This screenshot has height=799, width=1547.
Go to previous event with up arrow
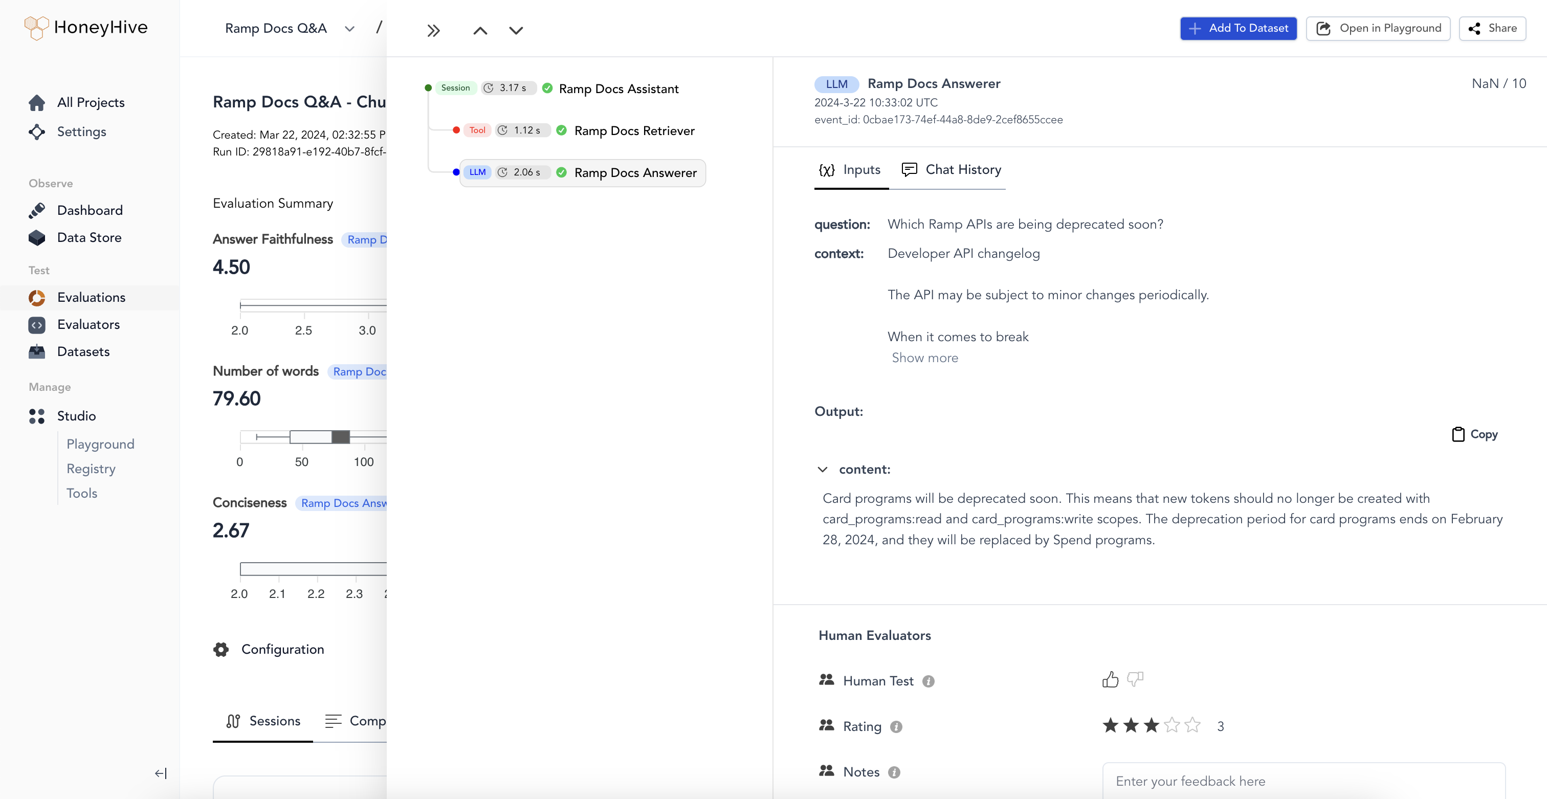tap(480, 31)
